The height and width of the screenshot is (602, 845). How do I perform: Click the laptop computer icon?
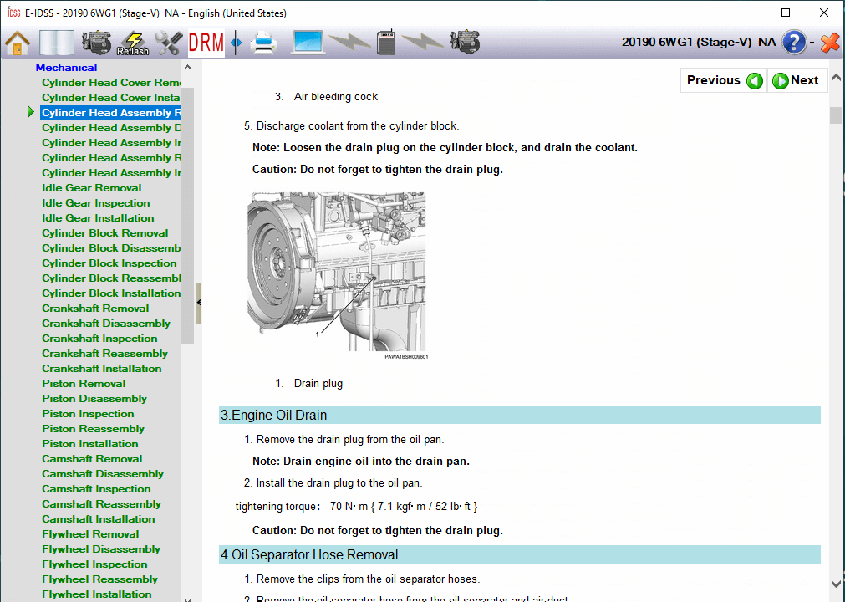(308, 42)
